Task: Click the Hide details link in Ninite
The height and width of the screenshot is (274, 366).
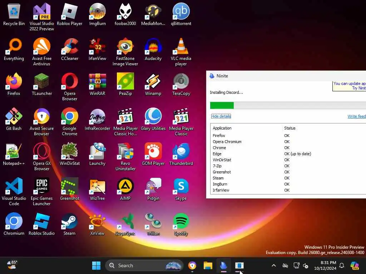Action: (221, 116)
